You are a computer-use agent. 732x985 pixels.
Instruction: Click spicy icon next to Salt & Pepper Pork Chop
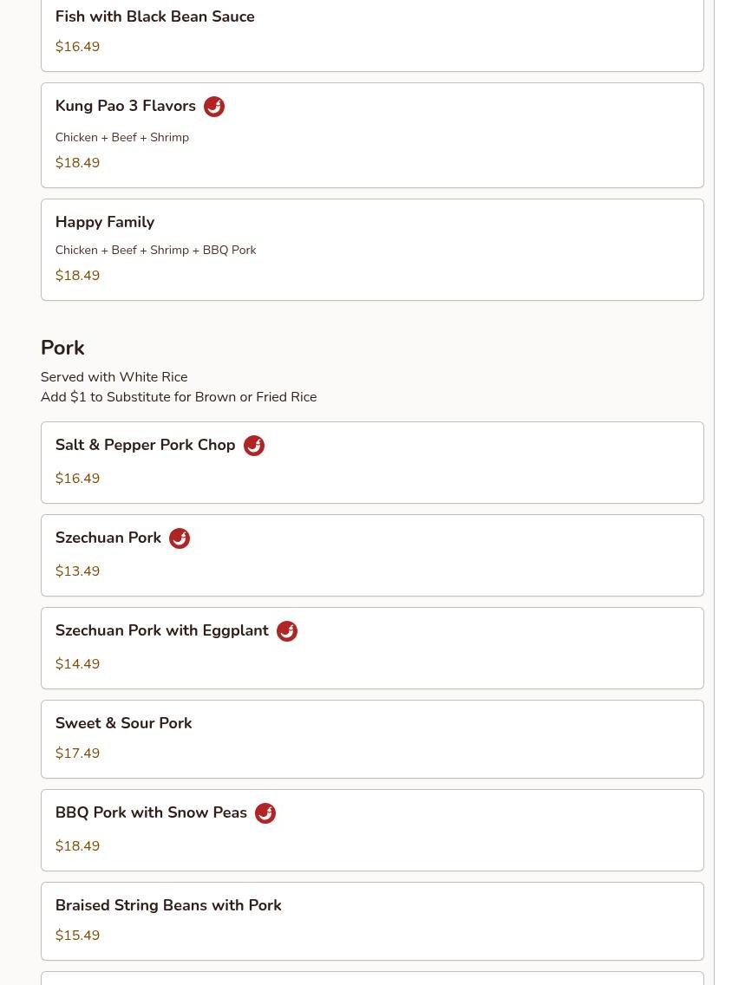pyautogui.click(x=254, y=446)
